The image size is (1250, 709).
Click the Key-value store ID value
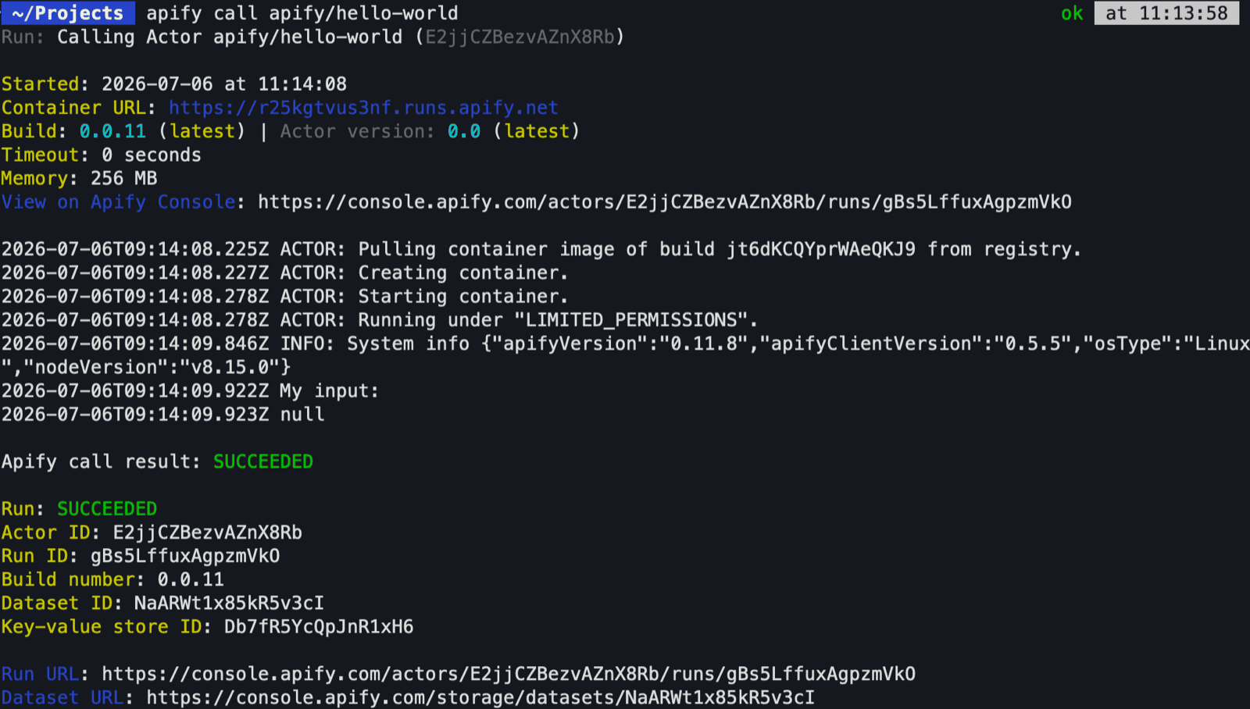tap(319, 627)
